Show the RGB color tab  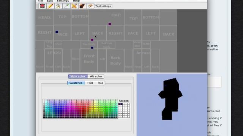point(100,83)
